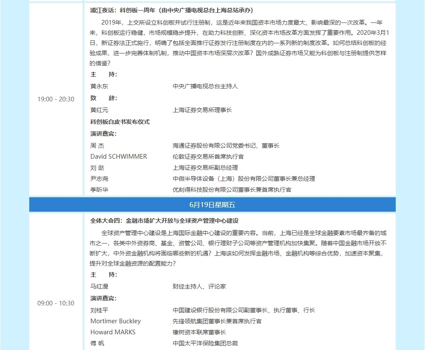The image size is (425, 350).
Task: Click 伦敦证券交易所首席执行官 title text
Action: pyautogui.click(x=208, y=157)
